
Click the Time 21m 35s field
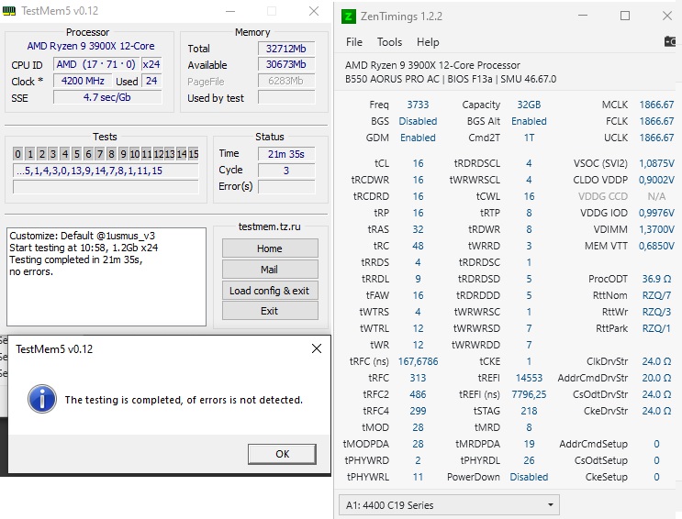click(286, 154)
